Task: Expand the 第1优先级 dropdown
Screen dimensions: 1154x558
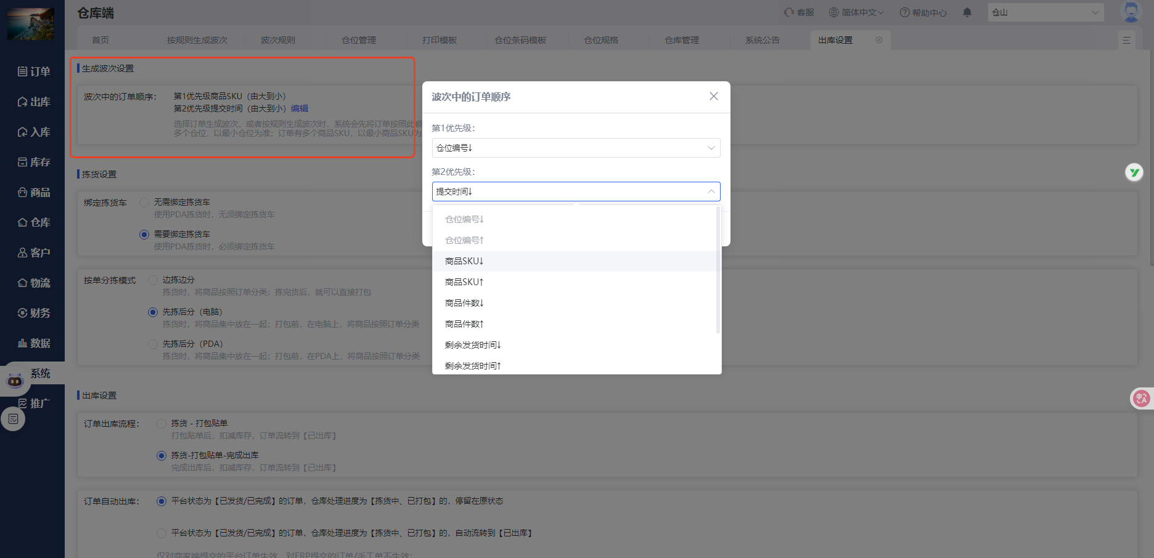Action: tap(576, 148)
